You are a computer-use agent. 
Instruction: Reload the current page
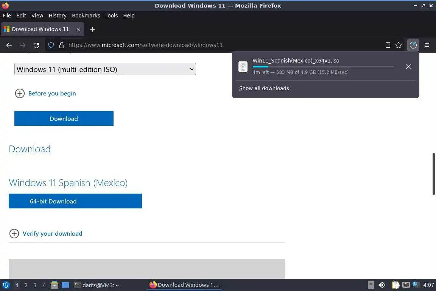36,45
